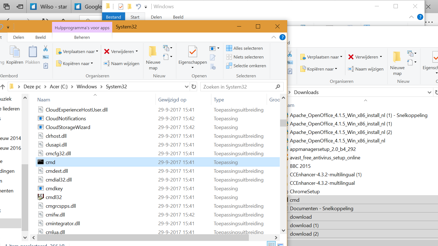Open the Delen tab in System32 window
Image resolution: width=438 pixels, height=246 pixels.
[x=19, y=37]
